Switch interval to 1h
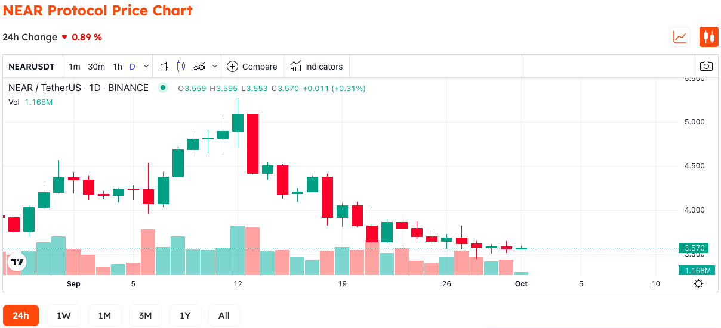 click(x=118, y=67)
